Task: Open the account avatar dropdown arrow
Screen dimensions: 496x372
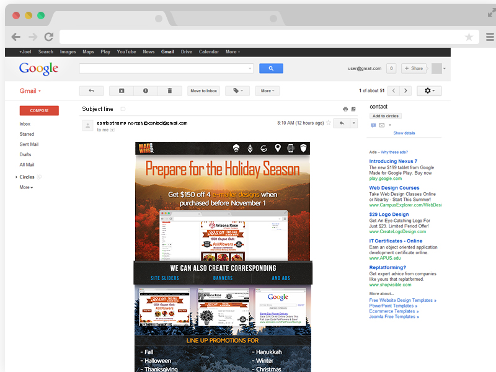Action: 445,69
